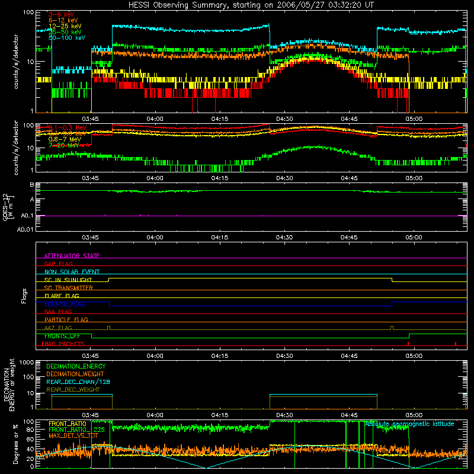Select the 03:45 time label under the keV plot

90,119
